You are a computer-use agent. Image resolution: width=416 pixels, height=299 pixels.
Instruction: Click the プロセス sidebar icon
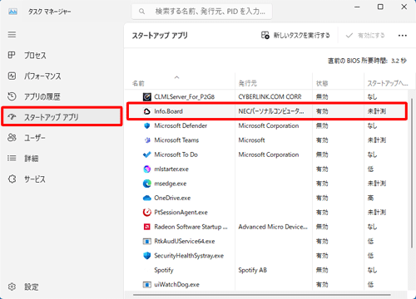point(12,55)
